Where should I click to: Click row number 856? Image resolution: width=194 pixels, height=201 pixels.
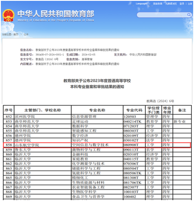[x=9, y=136]
